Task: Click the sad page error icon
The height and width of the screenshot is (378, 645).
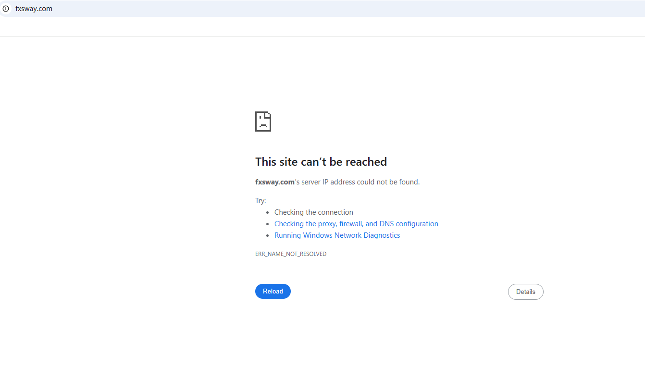Action: tap(263, 122)
